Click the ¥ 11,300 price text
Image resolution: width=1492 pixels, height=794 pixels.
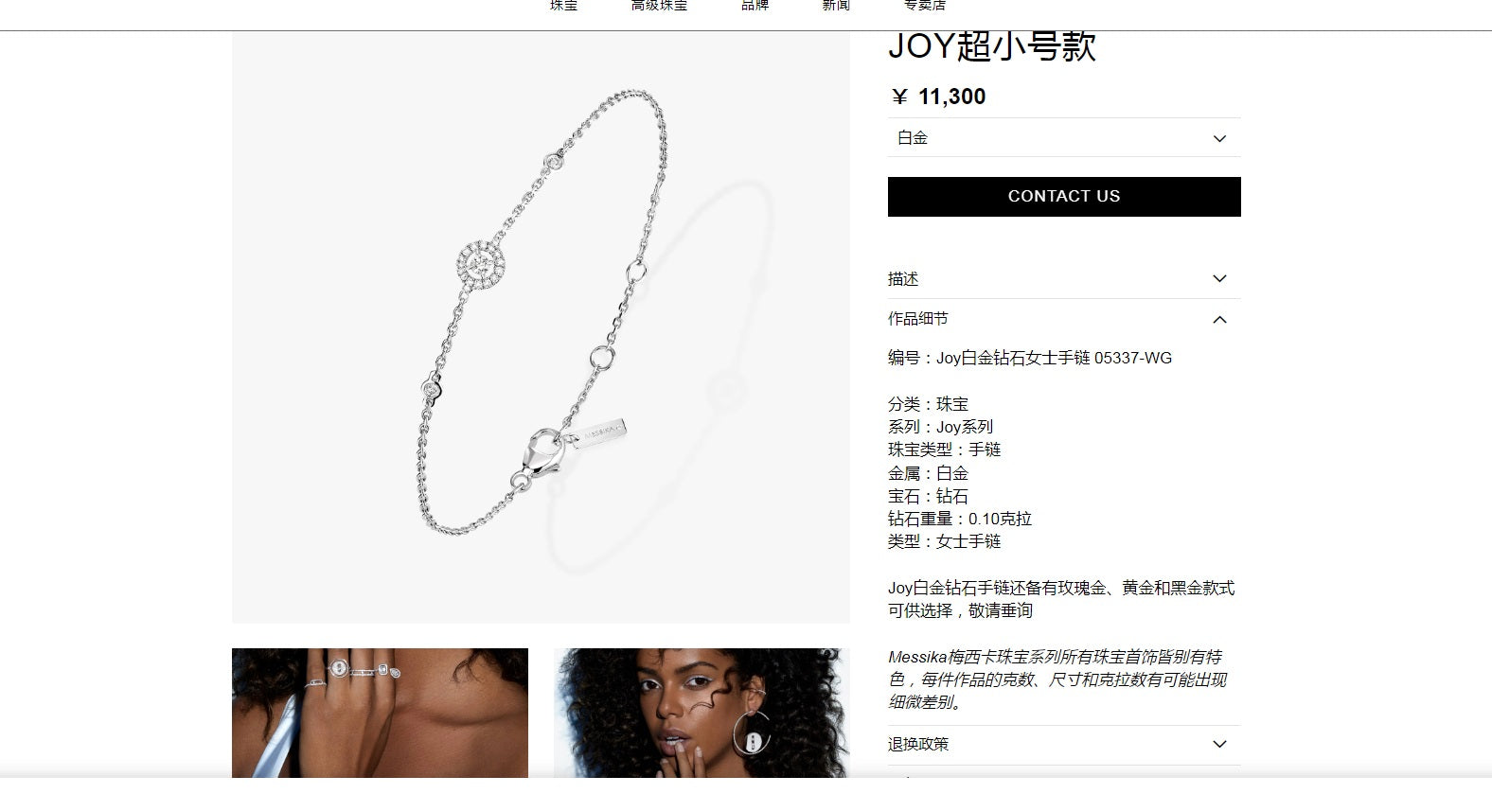tap(938, 97)
